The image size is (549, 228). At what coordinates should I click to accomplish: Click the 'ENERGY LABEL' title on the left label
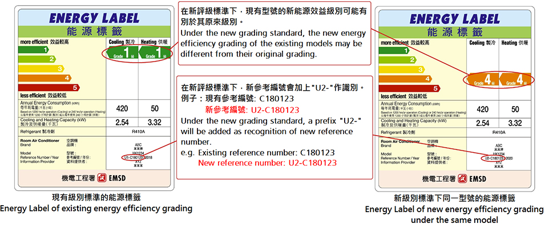[94, 18]
